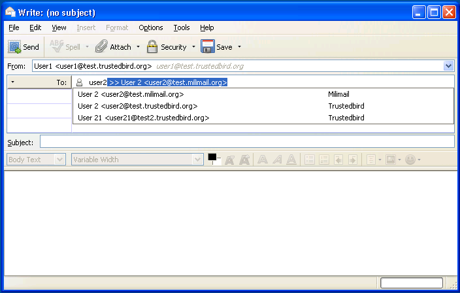Viewport: 460px width, 293px height.
Task: Open the View menu
Action: (x=59, y=27)
